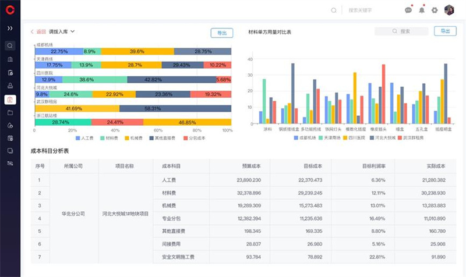
Task: Open the settings gear icon
Action: click(435, 10)
